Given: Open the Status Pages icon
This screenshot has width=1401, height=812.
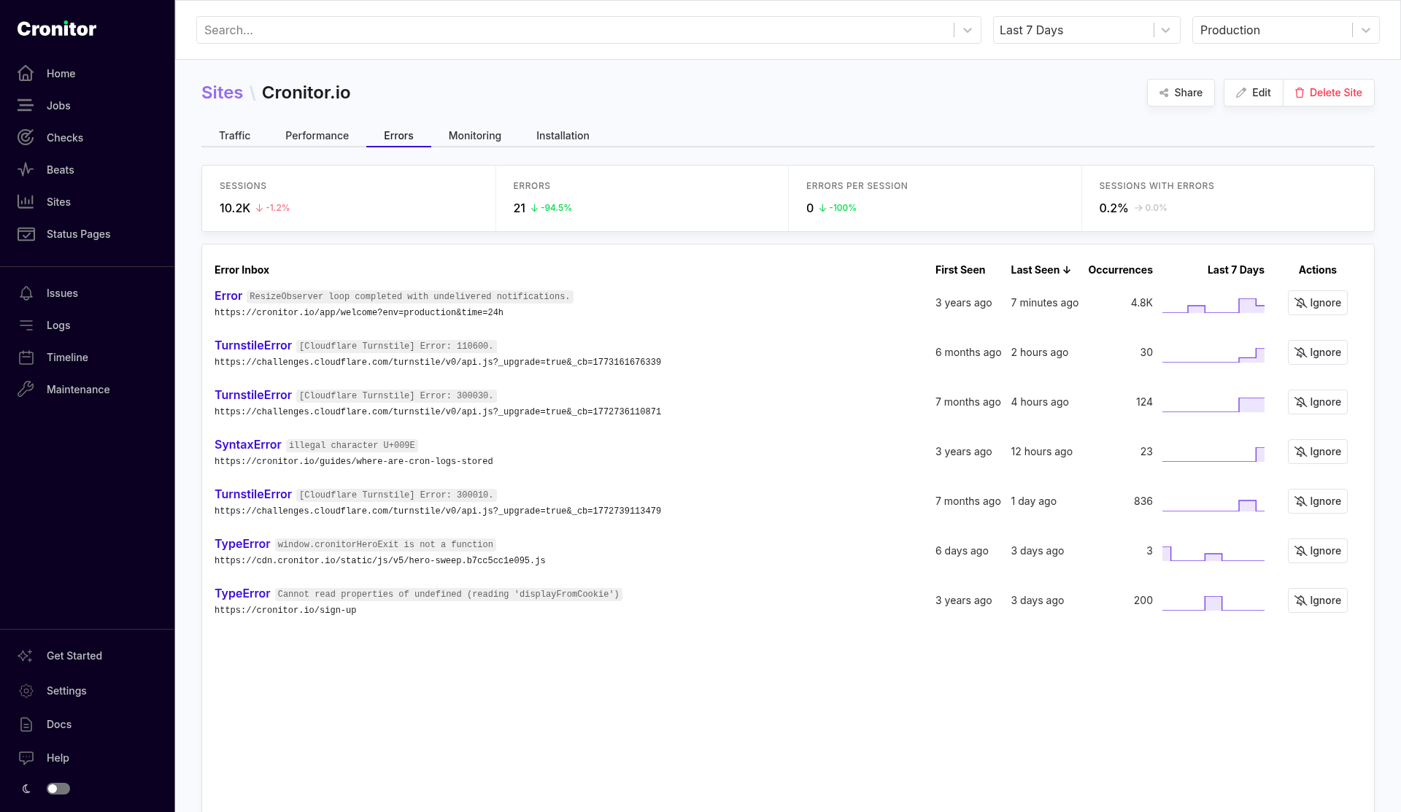Looking at the screenshot, I should [26, 234].
